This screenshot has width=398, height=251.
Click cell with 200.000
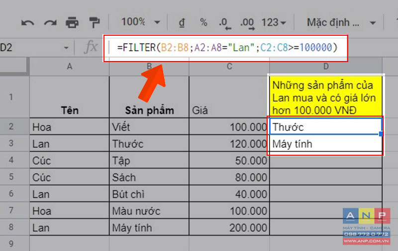pos(229,227)
